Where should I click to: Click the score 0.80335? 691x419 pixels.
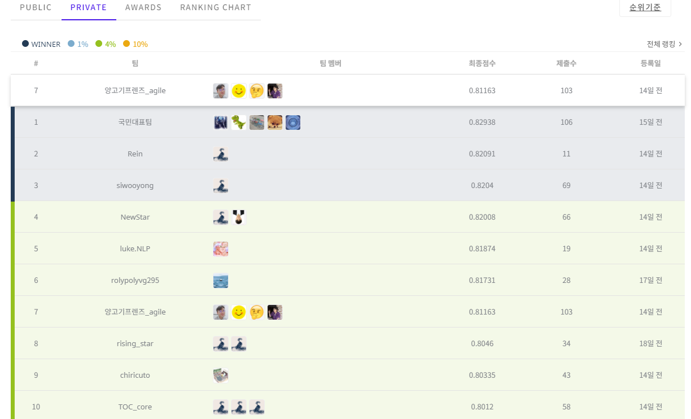pos(482,375)
